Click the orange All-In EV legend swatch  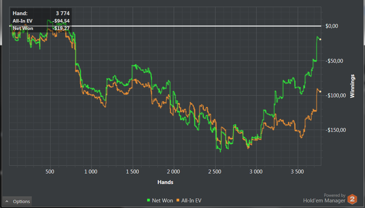pyautogui.click(x=178, y=200)
